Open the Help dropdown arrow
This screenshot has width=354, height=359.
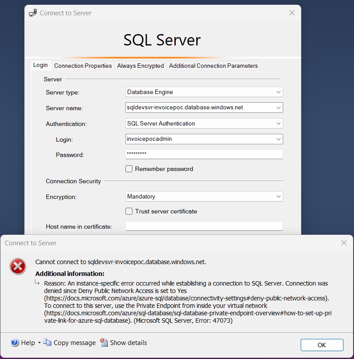(x=39, y=343)
